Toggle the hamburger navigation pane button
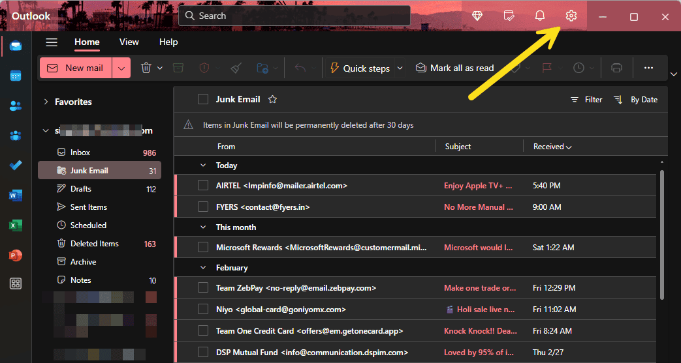This screenshot has width=681, height=363. (x=52, y=42)
